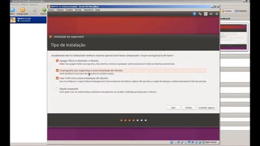Viewport: 260px width, 146px height.
Task: Select 'Apagar disco e reinstalar o Ubuntu' option
Action: click(x=57, y=61)
